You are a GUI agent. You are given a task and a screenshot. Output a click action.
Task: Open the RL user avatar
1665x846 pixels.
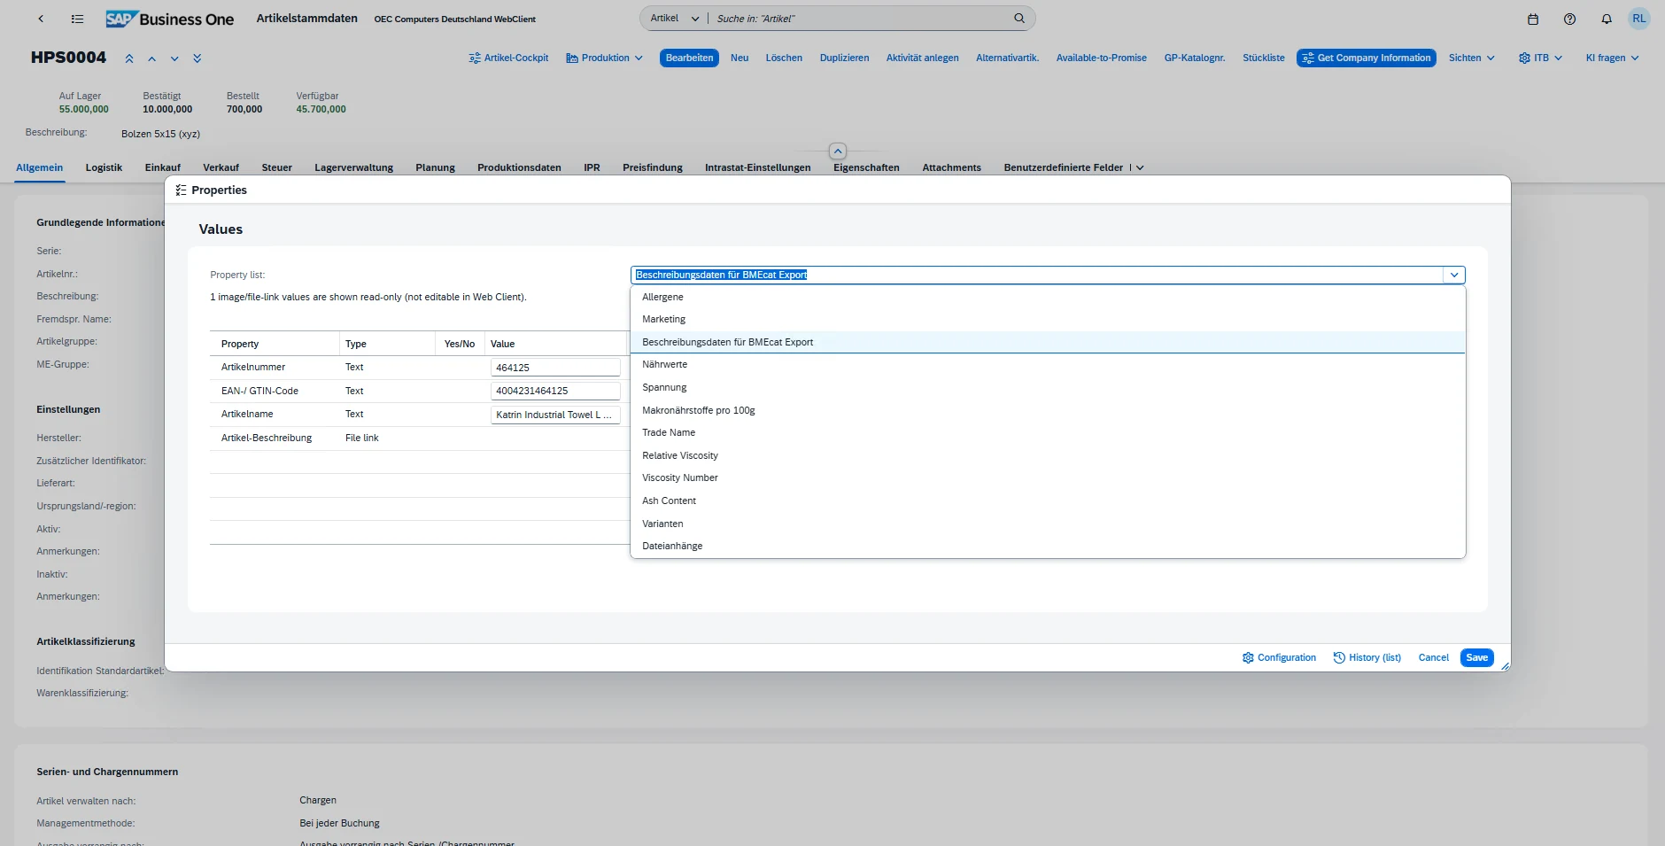tap(1639, 19)
